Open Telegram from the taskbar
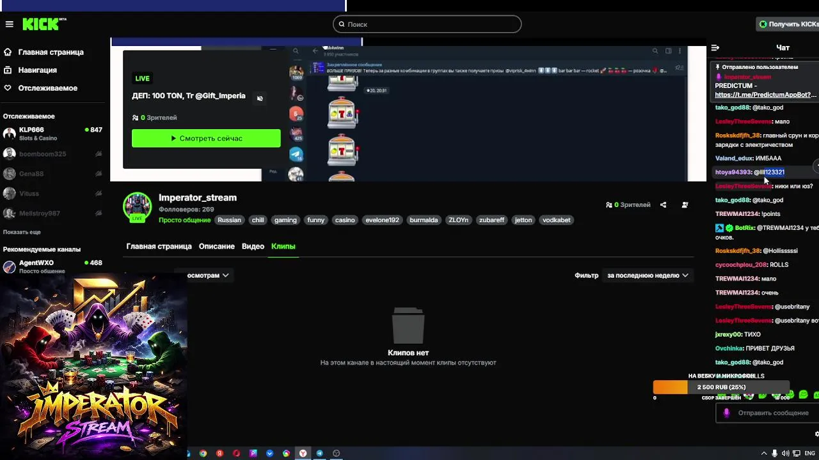 click(x=319, y=454)
